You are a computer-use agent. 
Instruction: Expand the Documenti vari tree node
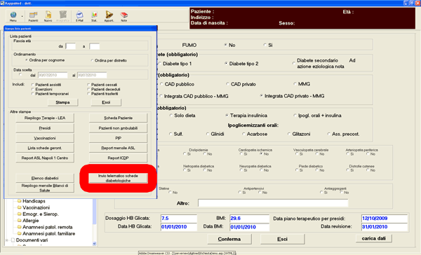tap(7, 240)
